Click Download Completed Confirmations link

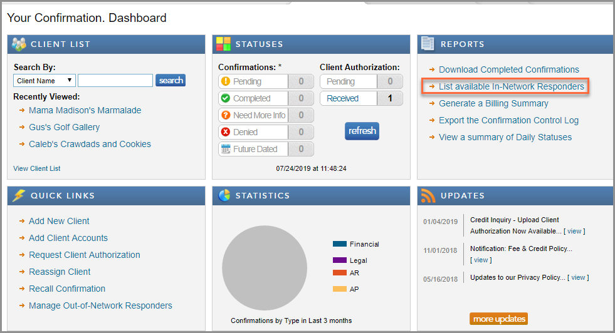coord(508,69)
